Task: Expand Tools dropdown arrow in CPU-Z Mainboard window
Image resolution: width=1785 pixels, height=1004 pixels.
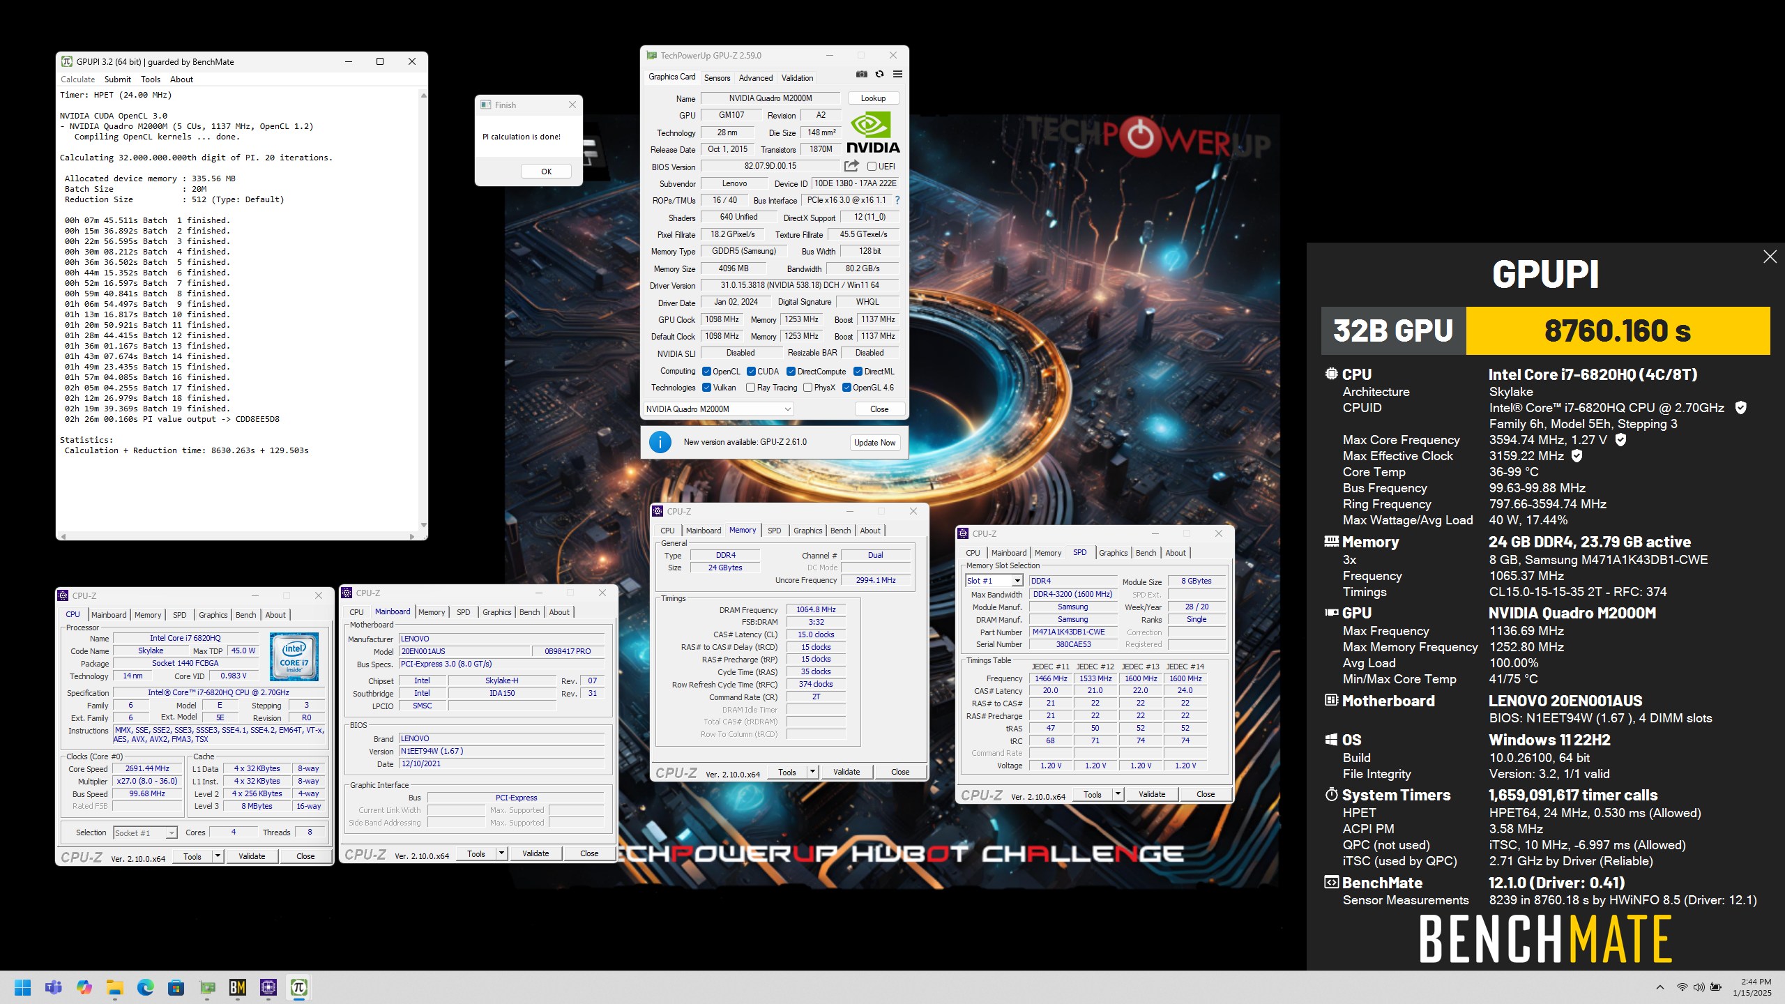Action: pos(501,853)
